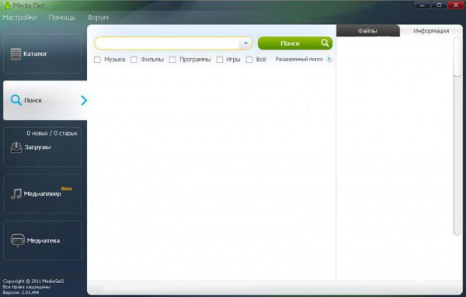
Task: Open the Каталог section
Action: coord(42,54)
